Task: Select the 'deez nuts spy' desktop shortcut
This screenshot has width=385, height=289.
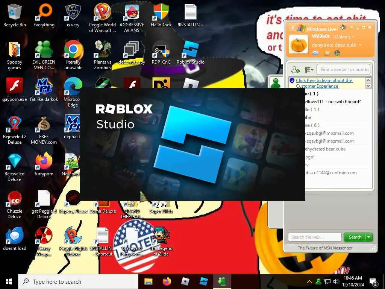Action: coord(132,53)
